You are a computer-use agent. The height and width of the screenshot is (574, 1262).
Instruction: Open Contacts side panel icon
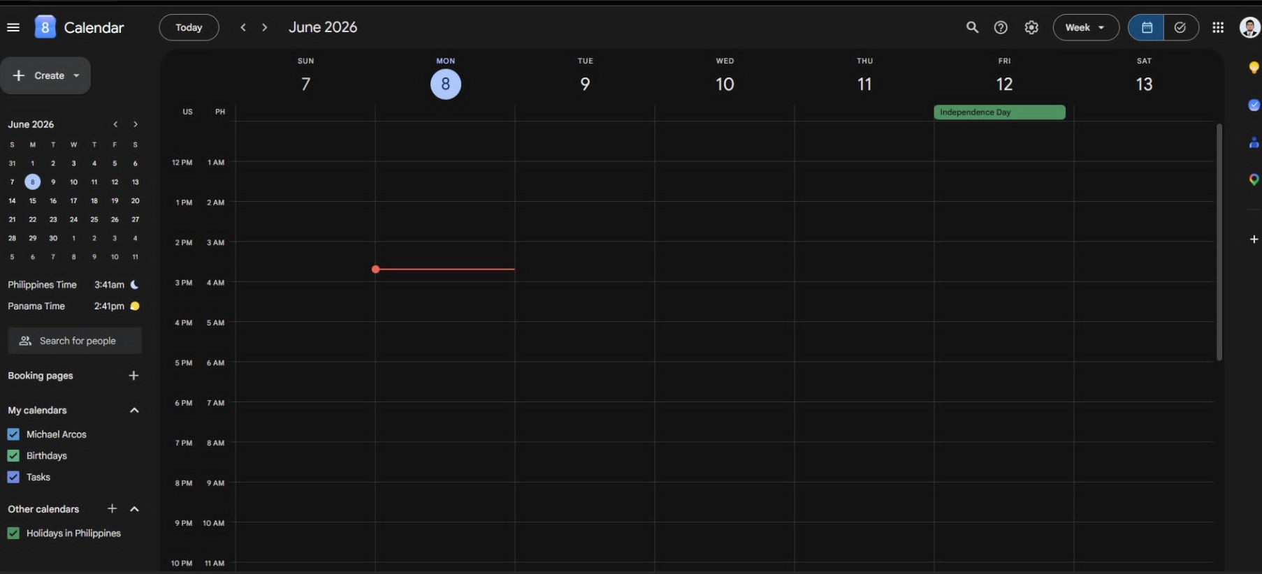[x=1254, y=142]
